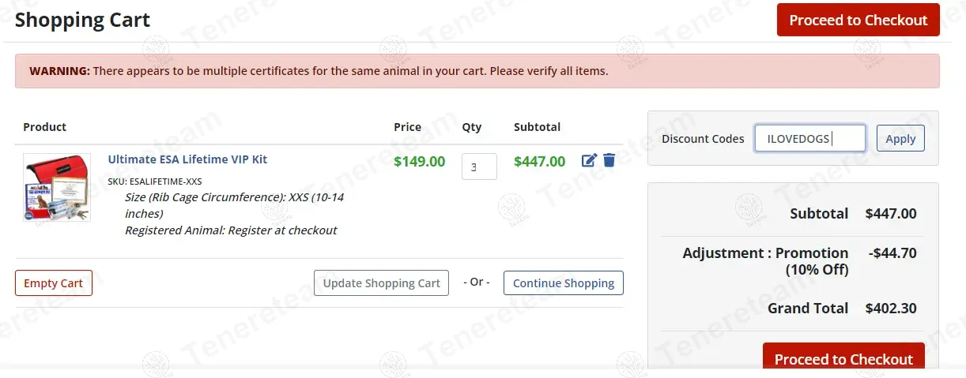Click the Qty column header
The image size is (966, 378).
(x=472, y=127)
